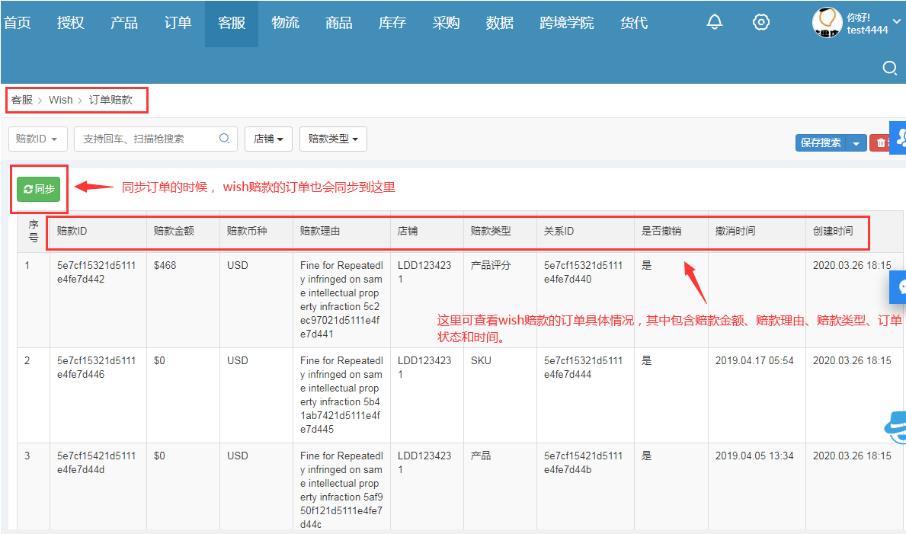Screen dimensions: 906x534
Task: Open the 授权 menu
Action: click(x=71, y=23)
